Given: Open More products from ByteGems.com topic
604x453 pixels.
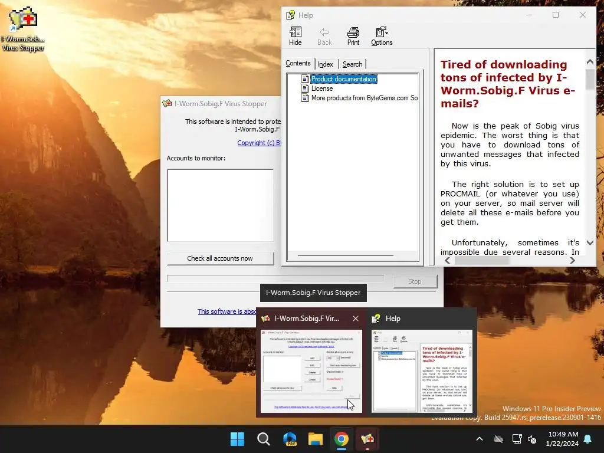Looking at the screenshot, I should [x=365, y=98].
